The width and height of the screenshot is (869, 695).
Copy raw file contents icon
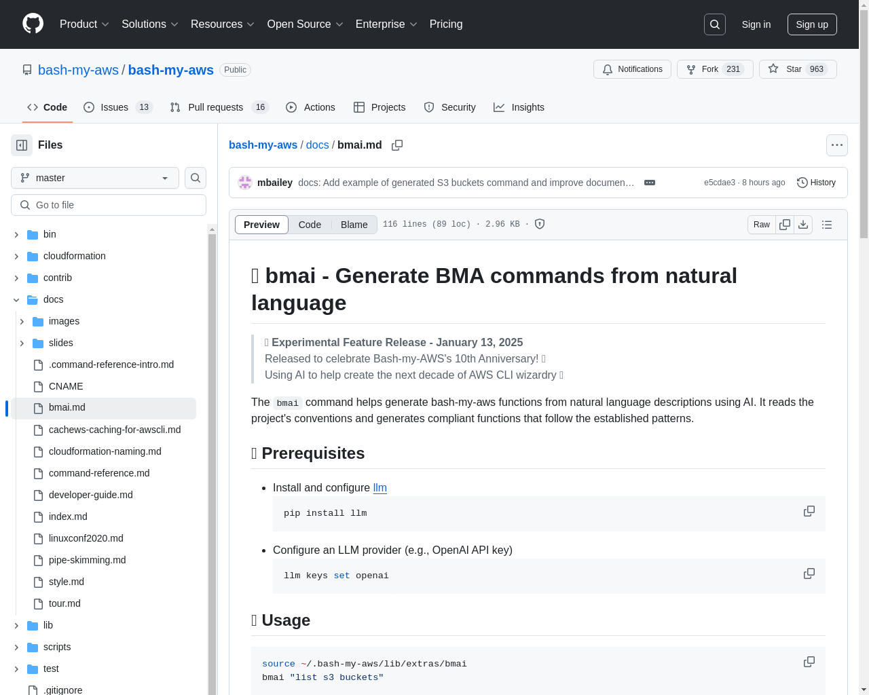pyautogui.click(x=785, y=225)
